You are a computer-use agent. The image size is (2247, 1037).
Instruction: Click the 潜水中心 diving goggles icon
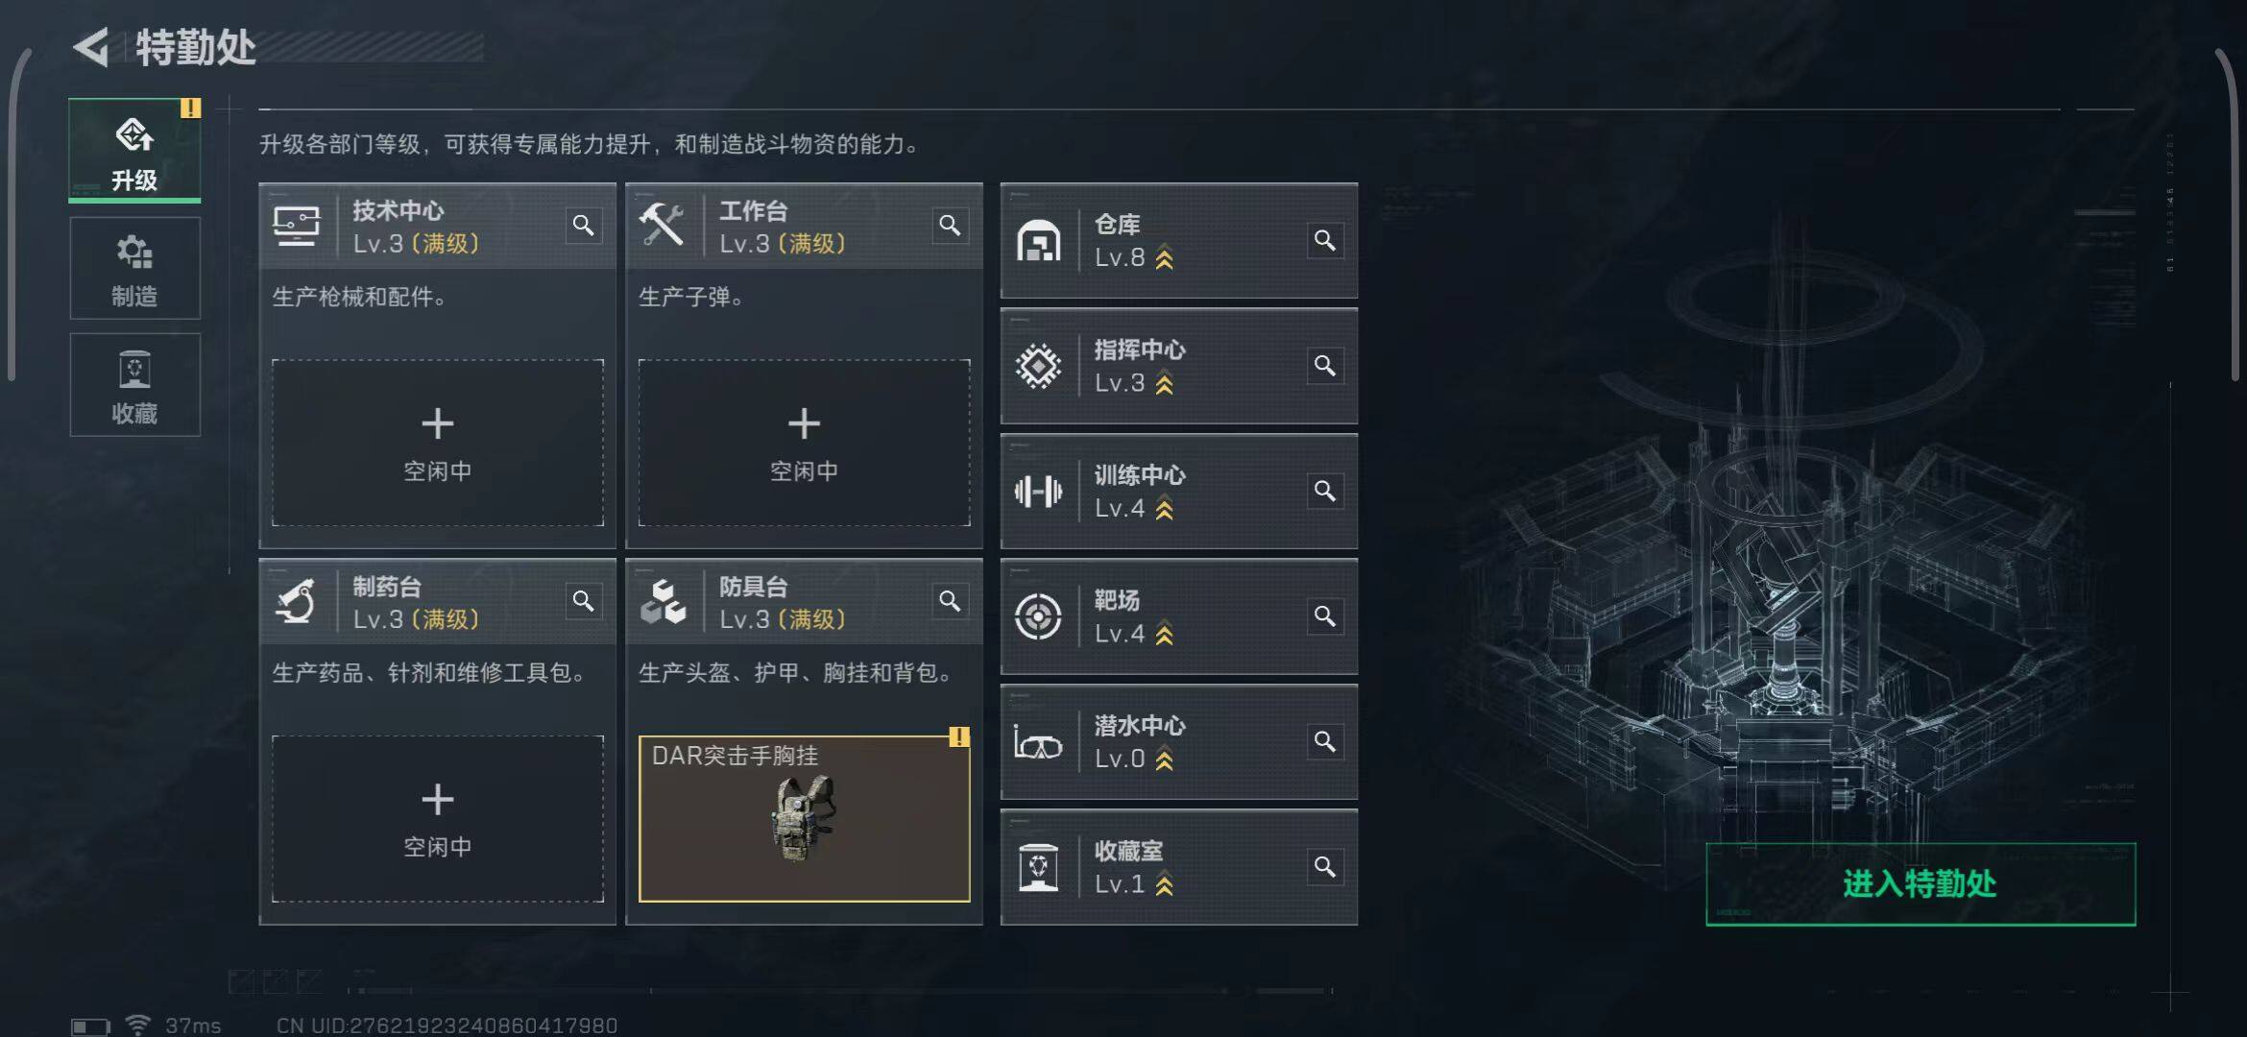(x=1038, y=742)
